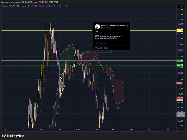Open the 'Link to tweet' hyperlink
This screenshot has height=140, width=187.
pos(101,43)
